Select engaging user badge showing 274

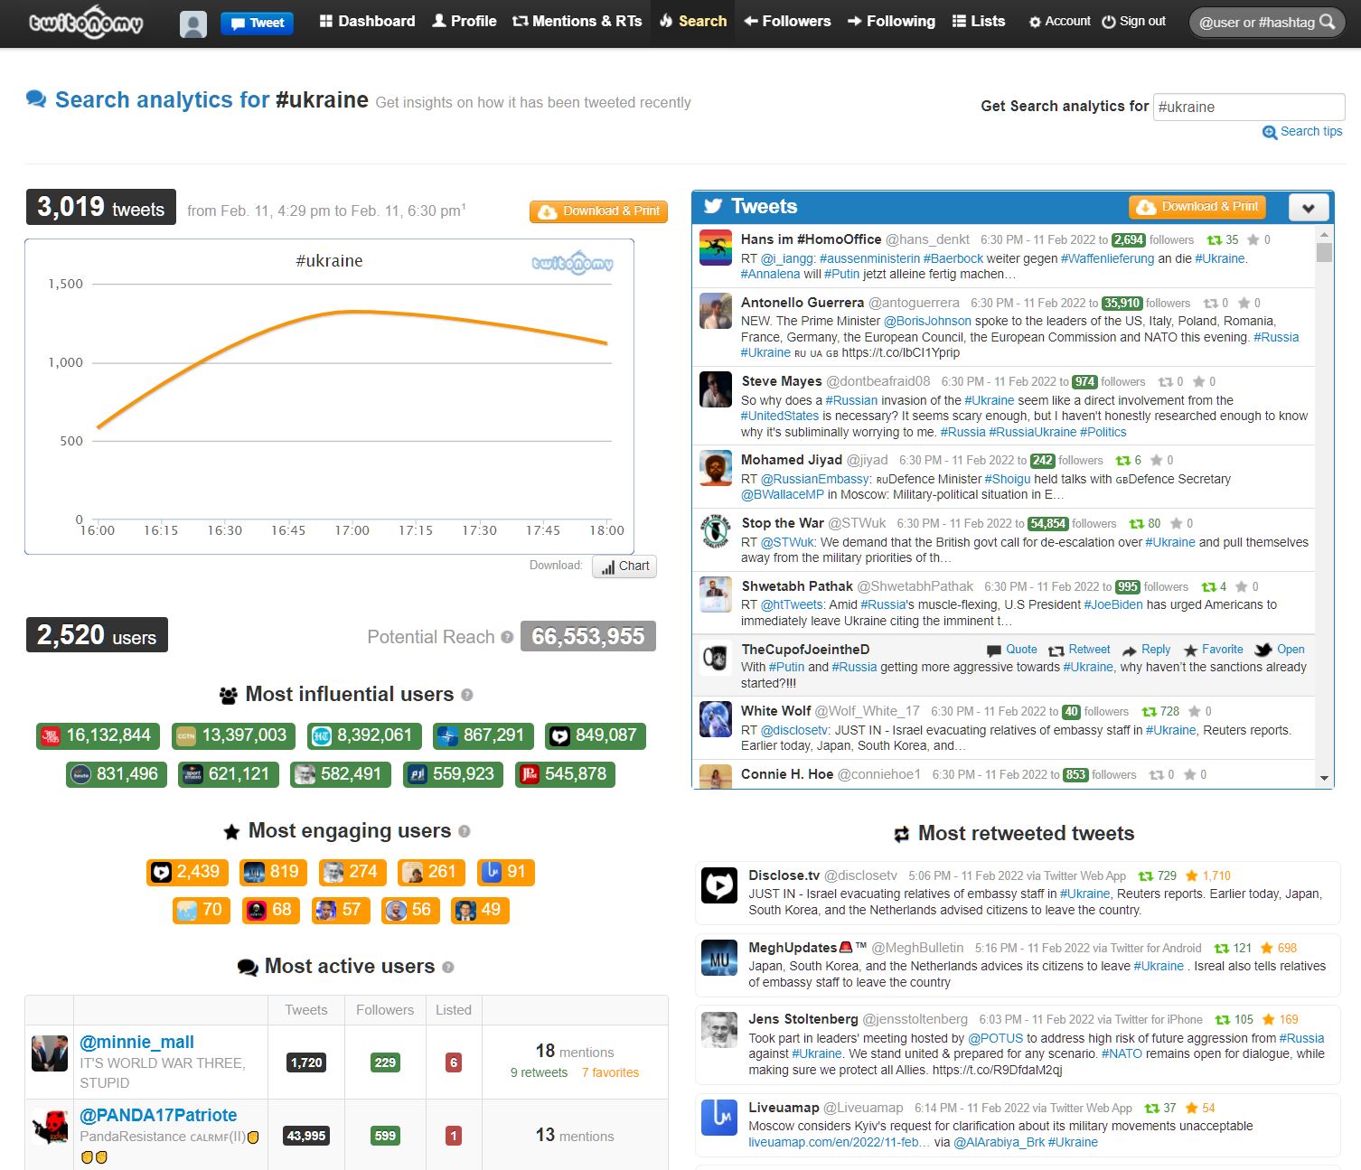352,872
